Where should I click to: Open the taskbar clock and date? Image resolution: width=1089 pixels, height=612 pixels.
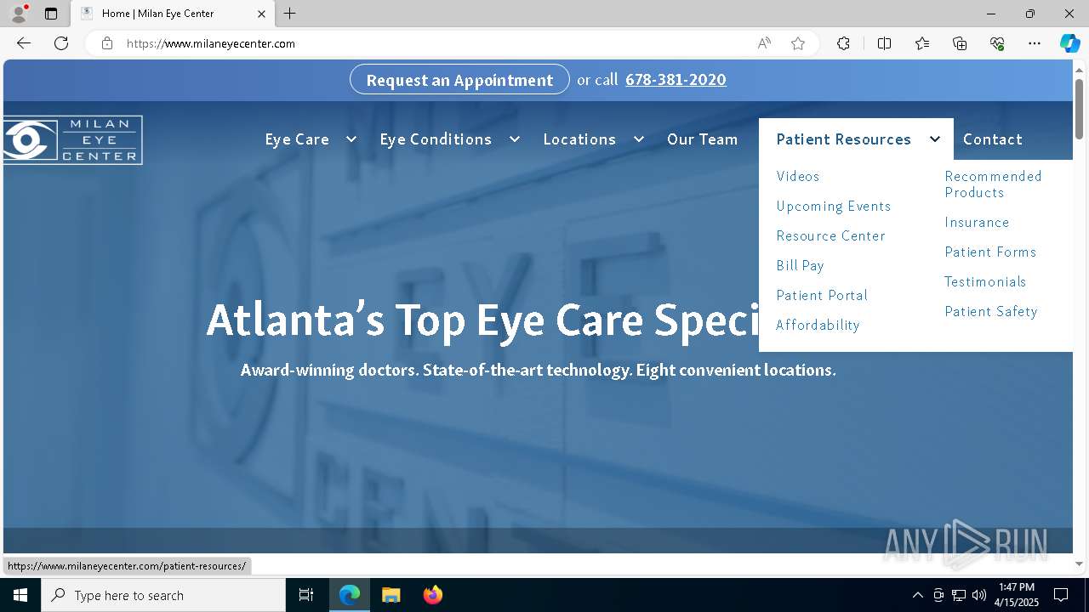tap(1017, 595)
